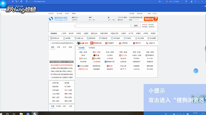Open 玩游戏 icon link
206x115 pixels.
pyautogui.click(x=128, y=38)
